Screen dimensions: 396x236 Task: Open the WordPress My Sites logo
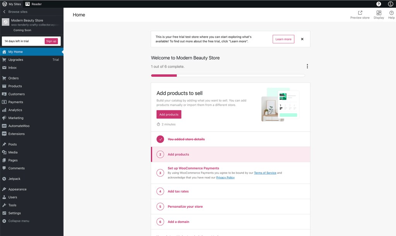click(x=5, y=4)
